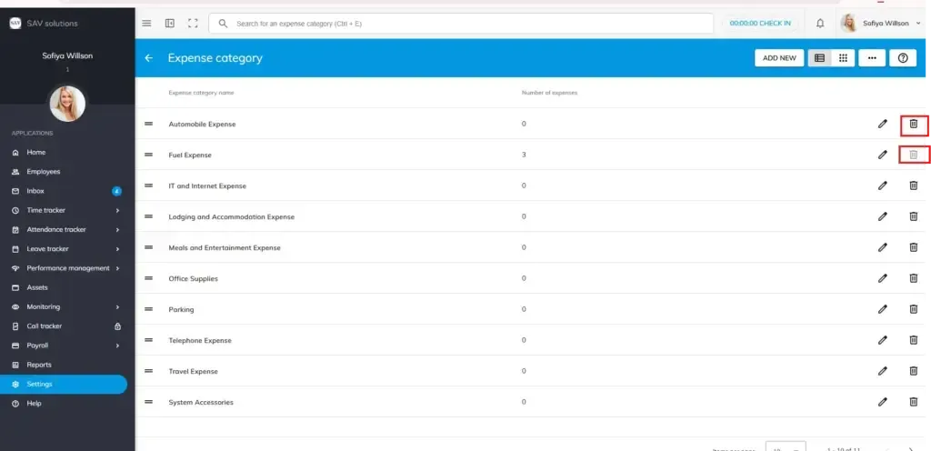Expand the Leave tracker submenu
The height and width of the screenshot is (451, 931).
(x=117, y=249)
